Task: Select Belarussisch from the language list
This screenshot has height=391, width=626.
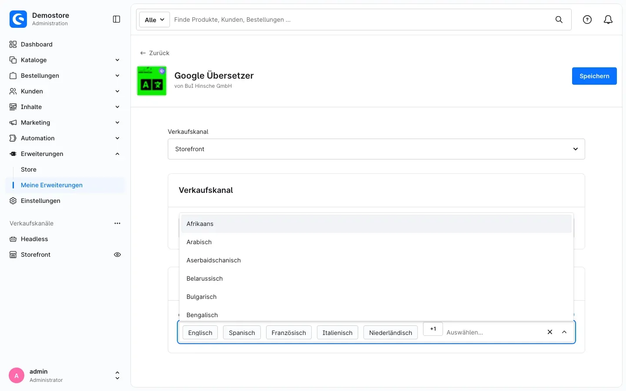Action: (376, 278)
